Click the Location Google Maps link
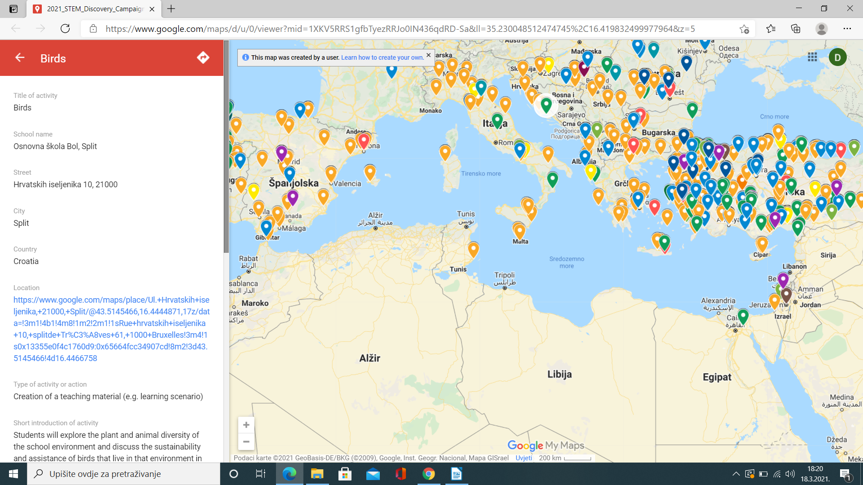 click(111, 329)
